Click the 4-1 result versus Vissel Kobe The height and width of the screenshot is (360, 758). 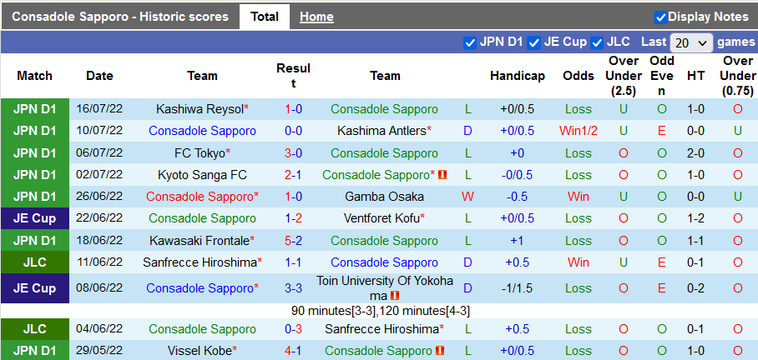[294, 351]
